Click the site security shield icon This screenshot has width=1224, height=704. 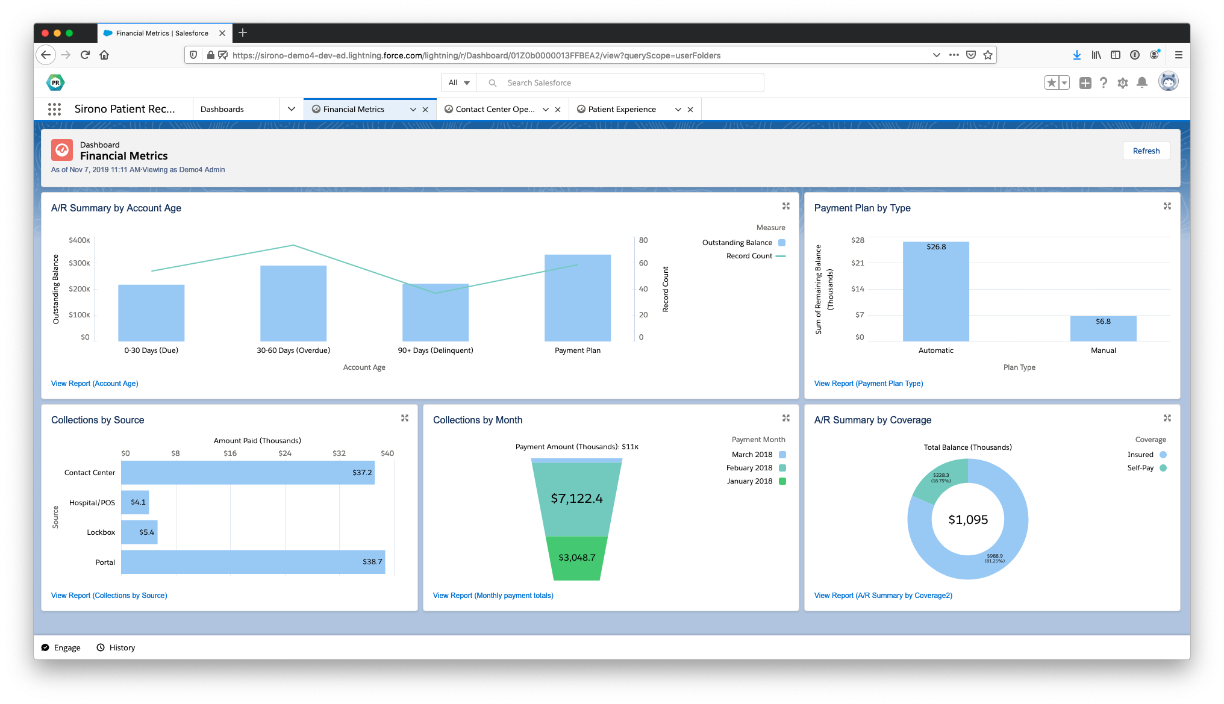click(193, 55)
